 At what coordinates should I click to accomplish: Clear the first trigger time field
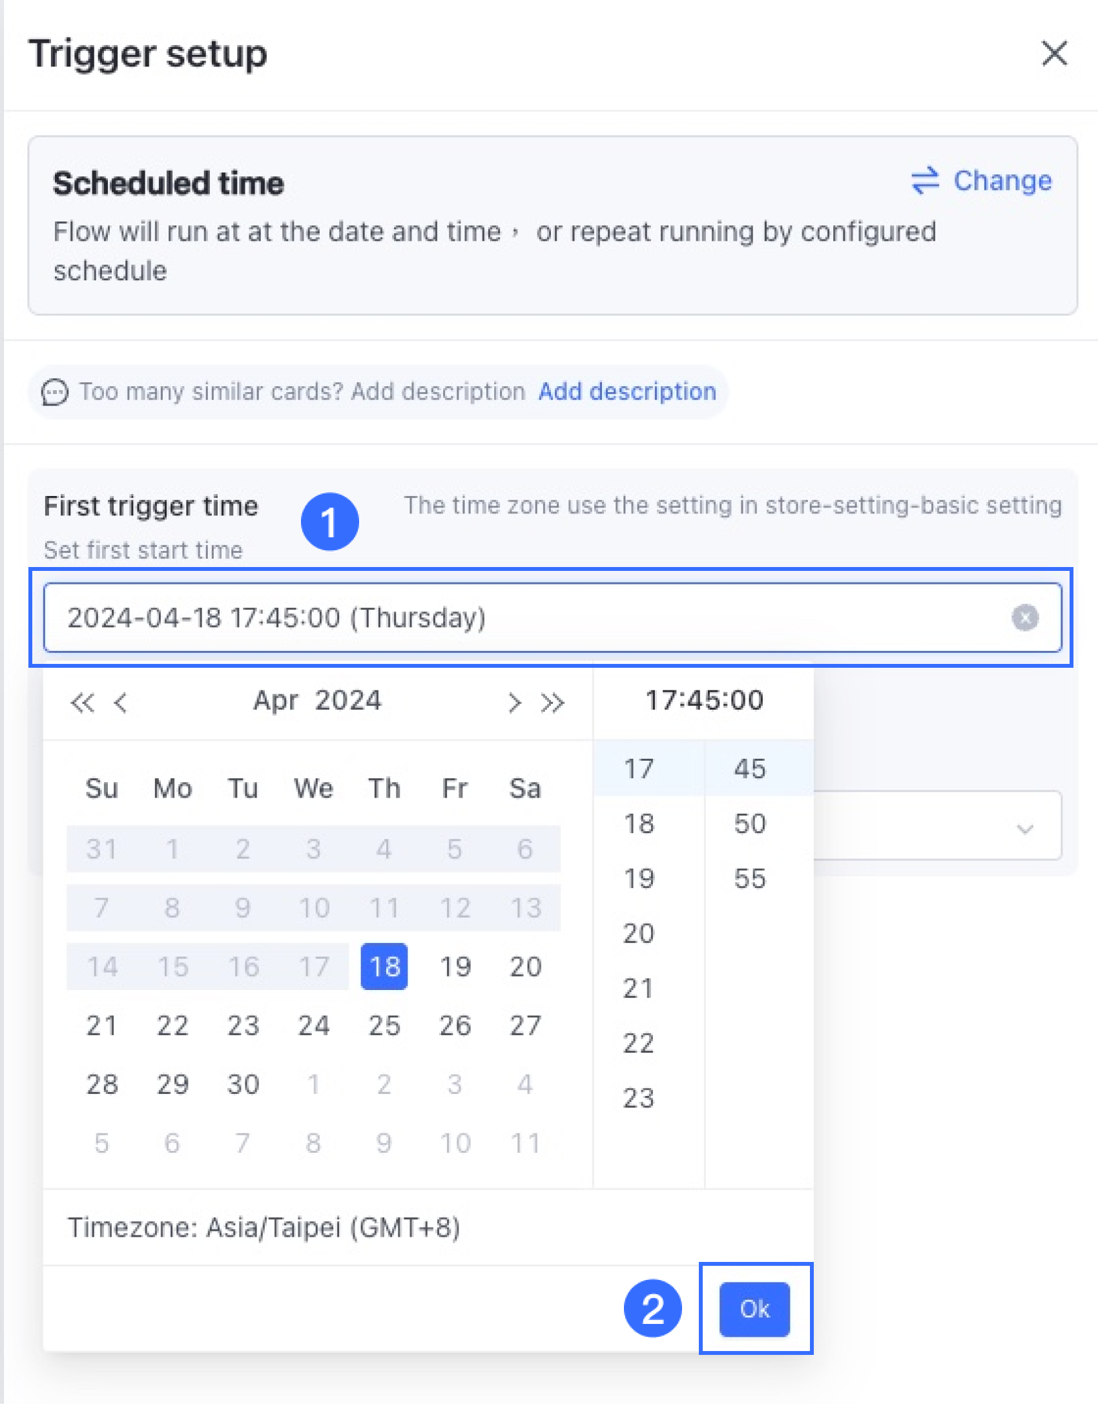click(1024, 617)
